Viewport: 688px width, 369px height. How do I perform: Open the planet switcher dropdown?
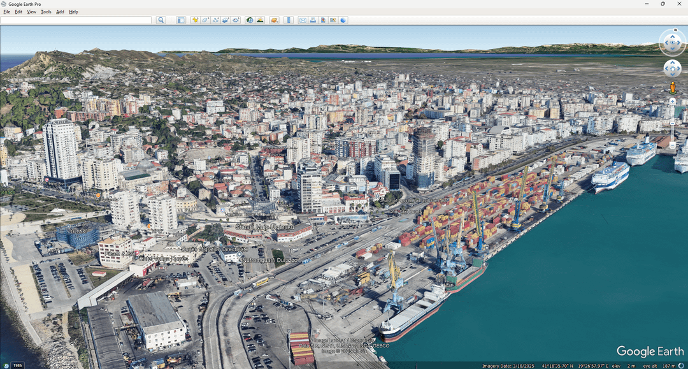[274, 20]
